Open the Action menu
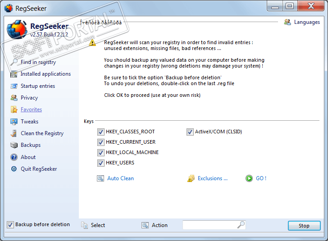 159,225
